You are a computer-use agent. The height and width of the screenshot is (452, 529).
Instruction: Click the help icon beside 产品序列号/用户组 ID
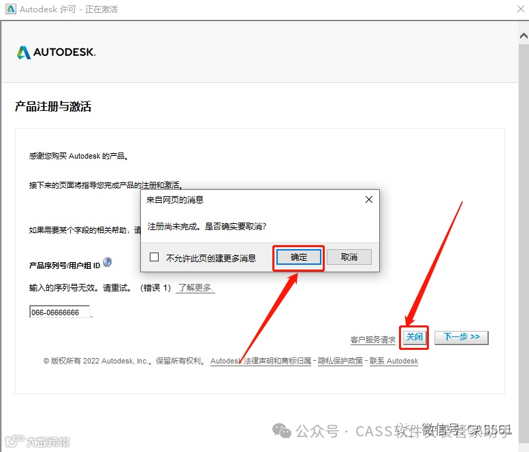(108, 262)
